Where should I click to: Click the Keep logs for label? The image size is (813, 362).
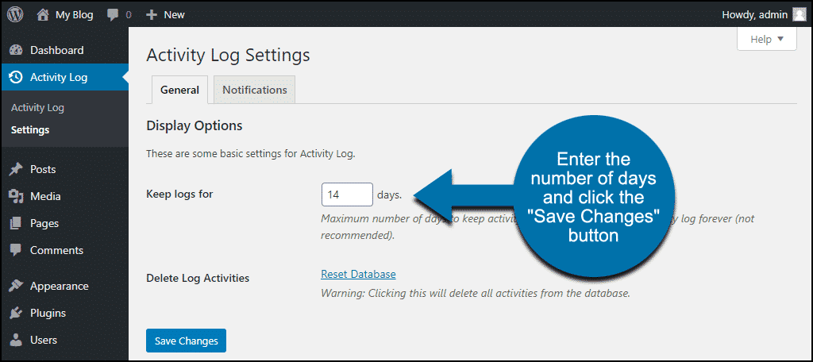[180, 194]
